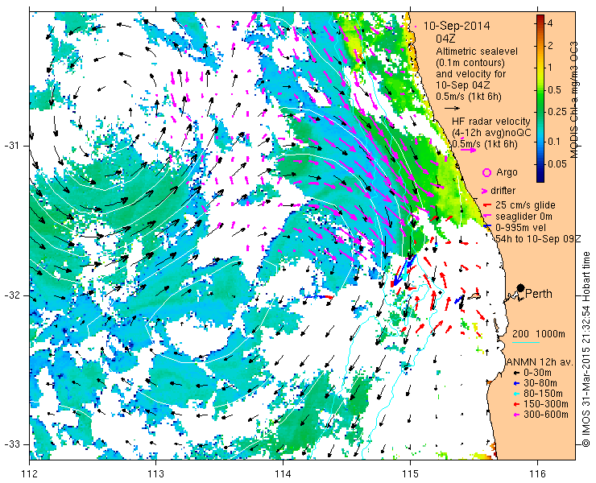
Task: Click the black altimetric velocity scale arrow
Action: pos(453,109)
